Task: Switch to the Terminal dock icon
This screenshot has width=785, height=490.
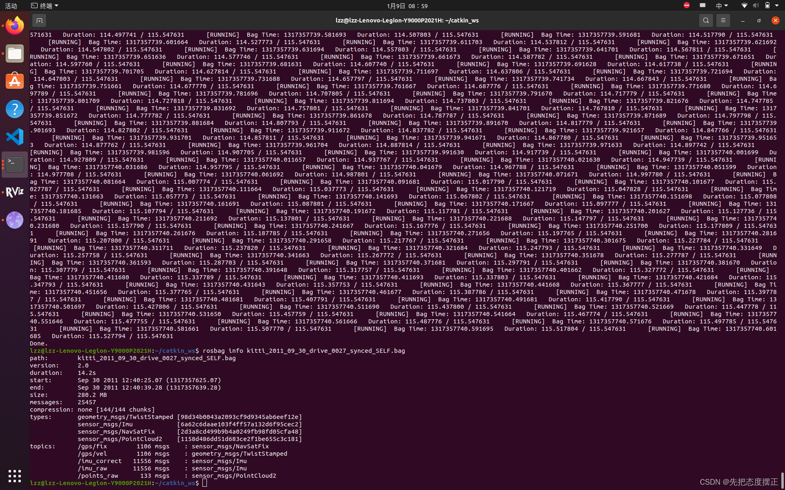Action: pos(15,165)
